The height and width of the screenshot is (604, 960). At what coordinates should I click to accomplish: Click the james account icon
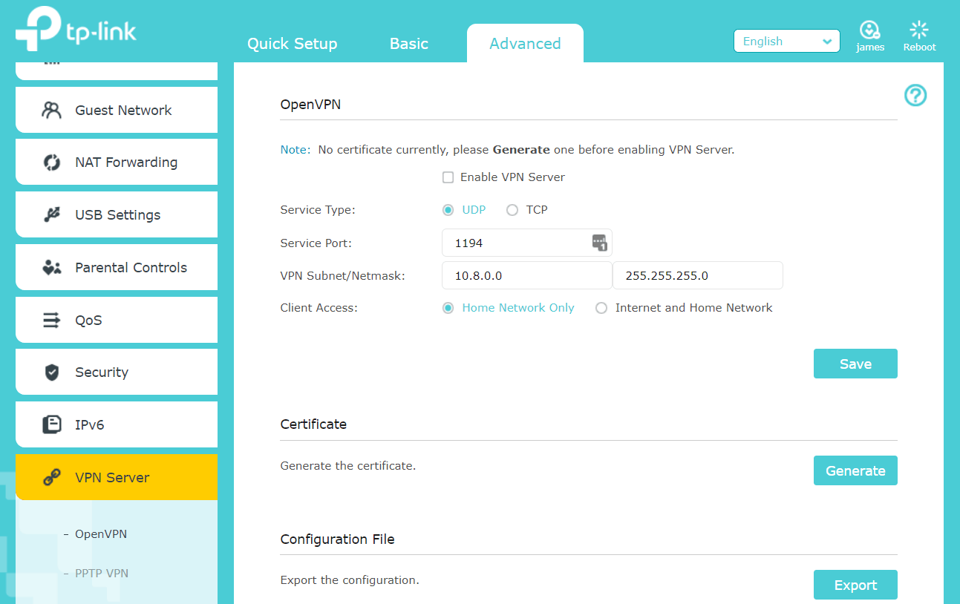click(869, 30)
